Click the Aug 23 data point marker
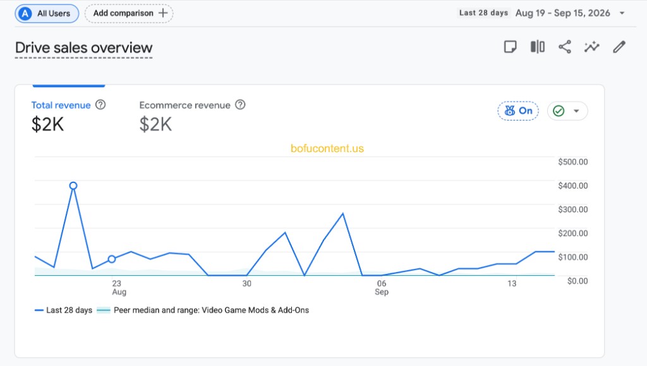The height and width of the screenshot is (366, 647). click(111, 259)
